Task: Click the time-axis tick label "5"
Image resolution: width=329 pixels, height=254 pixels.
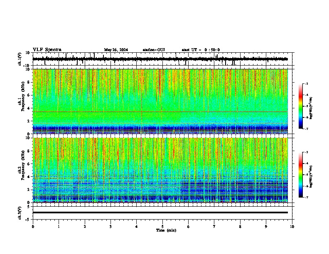Action: (x=162, y=227)
